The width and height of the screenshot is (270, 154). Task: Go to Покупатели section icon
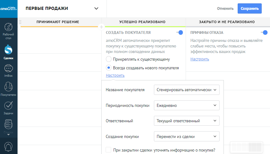click(9, 87)
